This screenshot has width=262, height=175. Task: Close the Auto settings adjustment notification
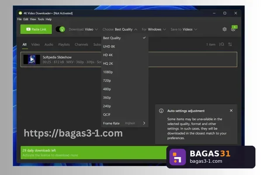(231, 111)
